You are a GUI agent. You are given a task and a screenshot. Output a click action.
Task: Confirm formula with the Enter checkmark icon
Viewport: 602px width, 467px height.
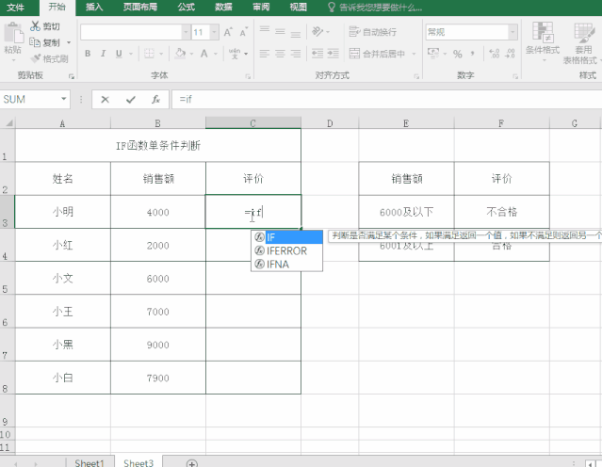130,99
